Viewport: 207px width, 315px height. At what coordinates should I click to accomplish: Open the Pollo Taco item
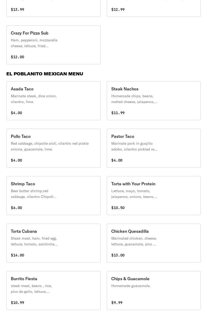tap(53, 148)
